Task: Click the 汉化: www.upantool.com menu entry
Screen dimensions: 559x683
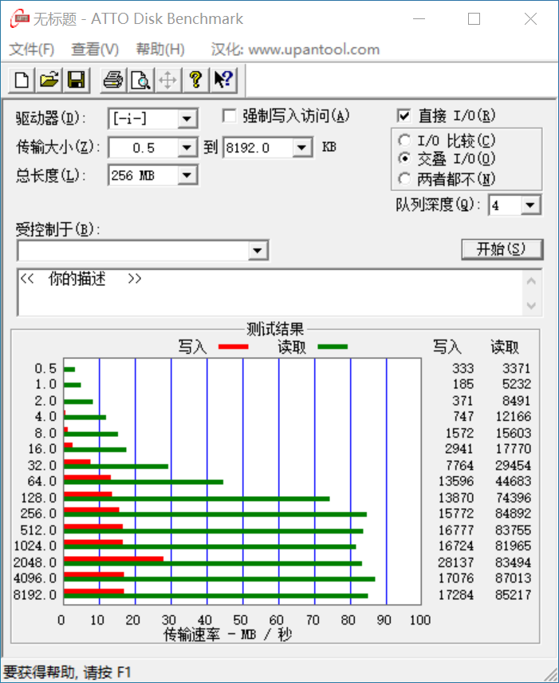Action: (295, 50)
